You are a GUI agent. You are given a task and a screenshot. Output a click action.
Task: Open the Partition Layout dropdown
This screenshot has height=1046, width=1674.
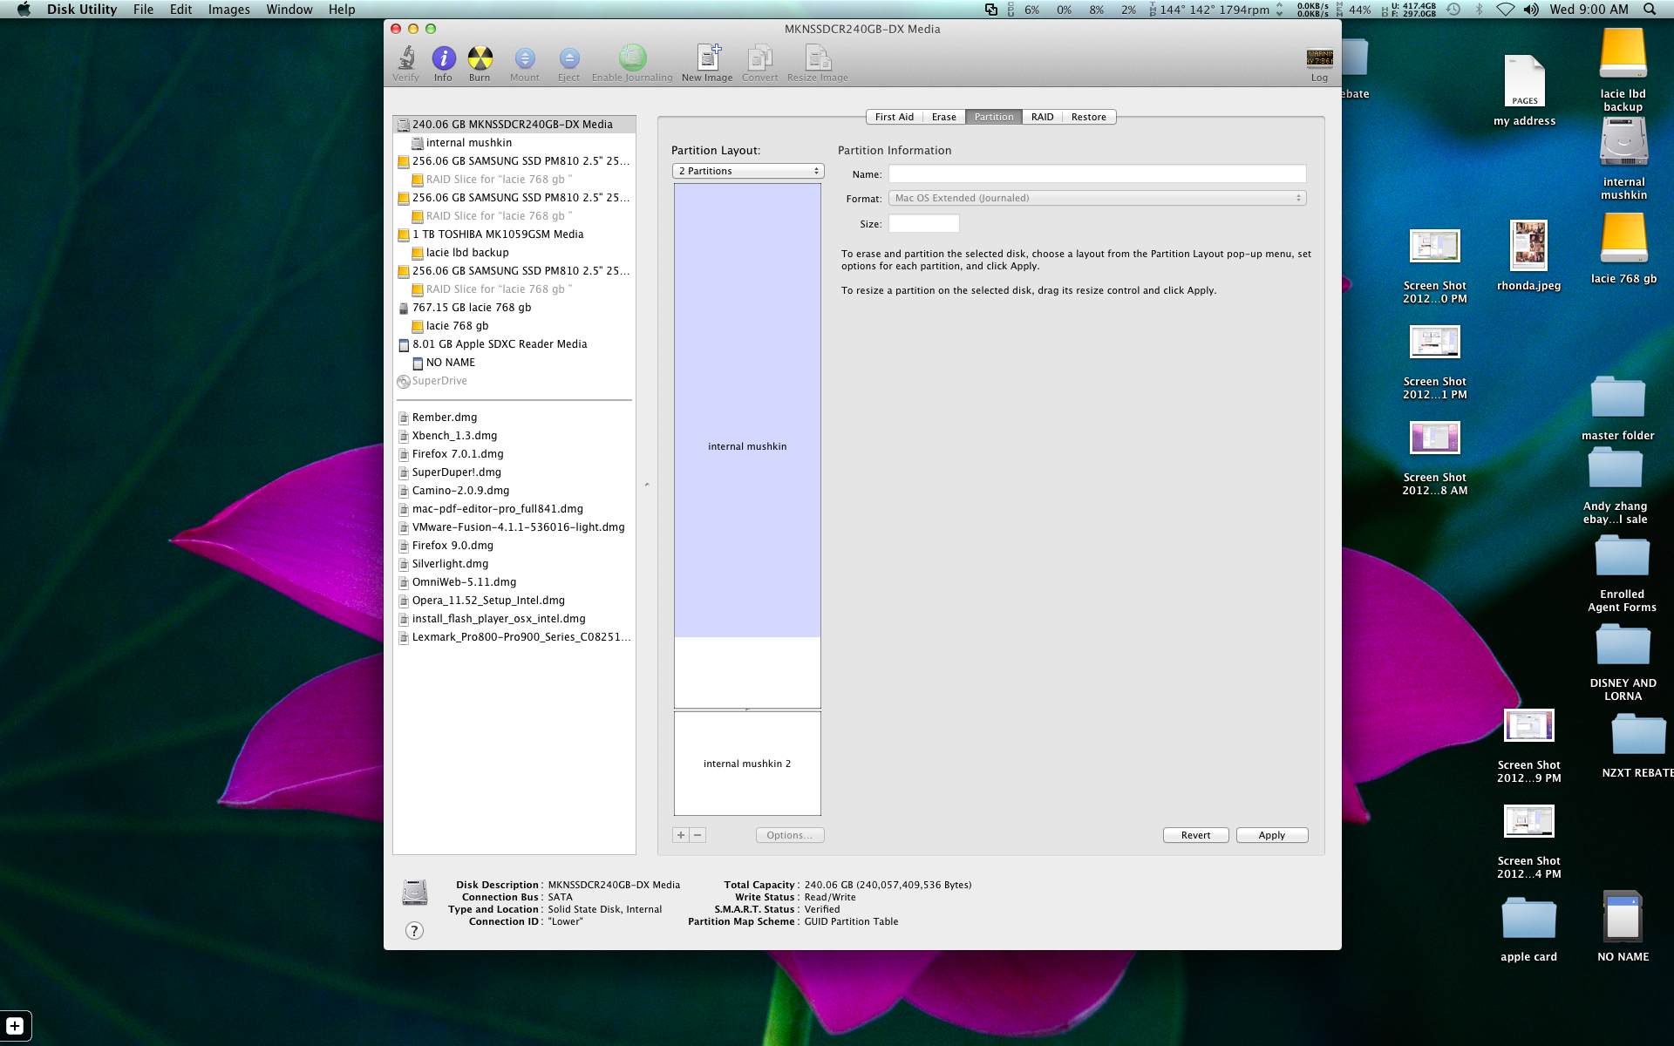(748, 171)
